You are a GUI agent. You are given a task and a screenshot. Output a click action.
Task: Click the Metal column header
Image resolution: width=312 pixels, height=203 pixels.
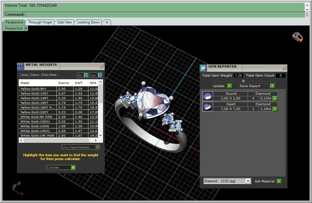pyautogui.click(x=37, y=83)
